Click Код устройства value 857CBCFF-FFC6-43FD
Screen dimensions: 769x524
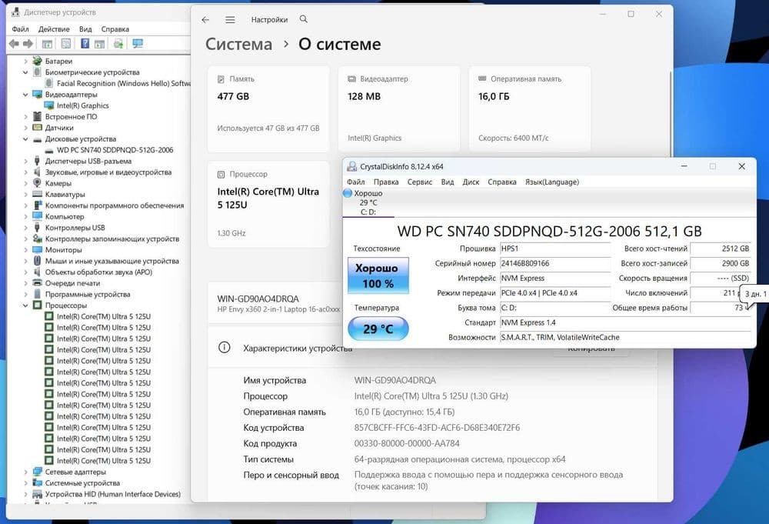click(437, 428)
